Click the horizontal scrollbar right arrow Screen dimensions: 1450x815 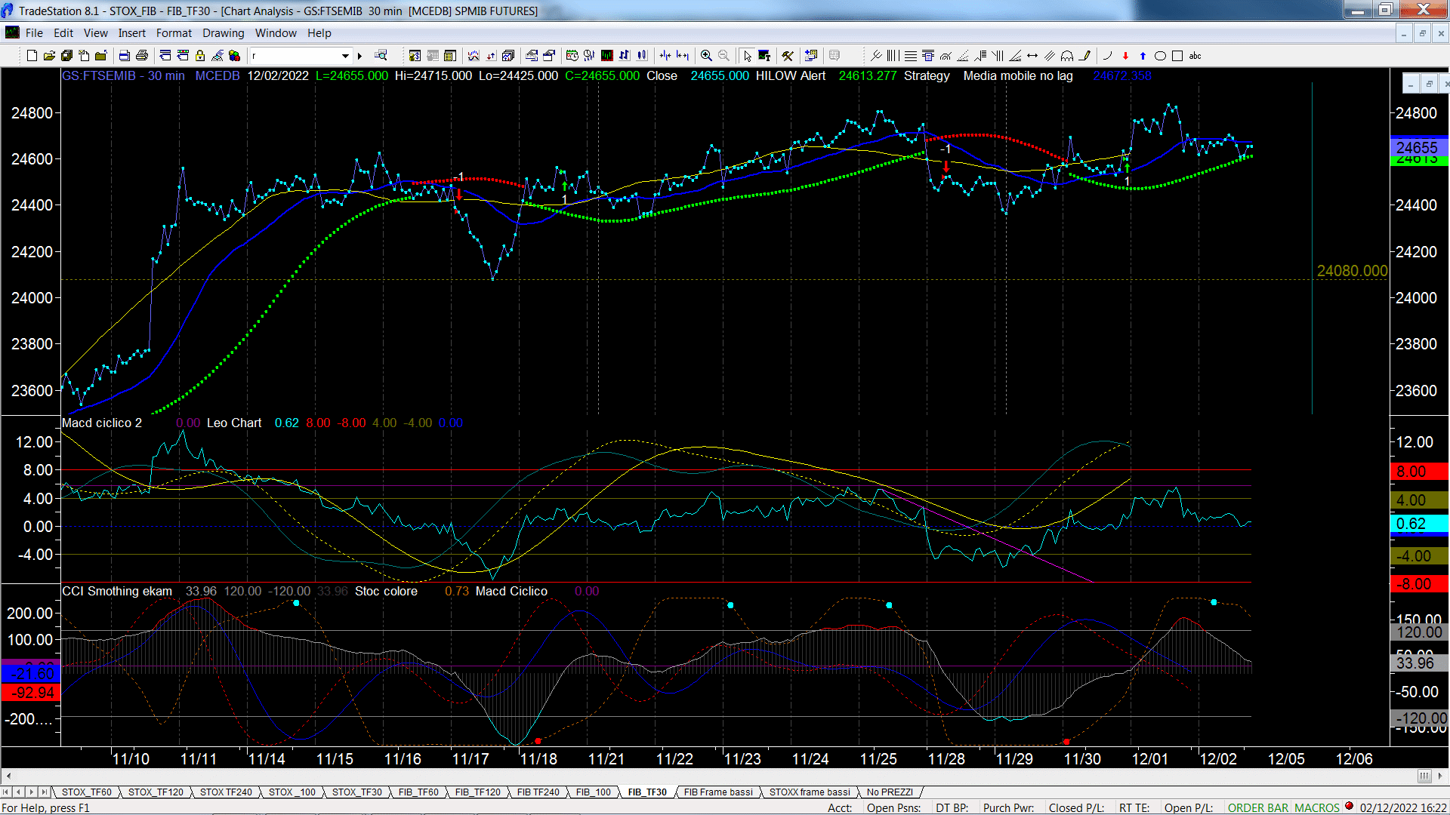1441,776
